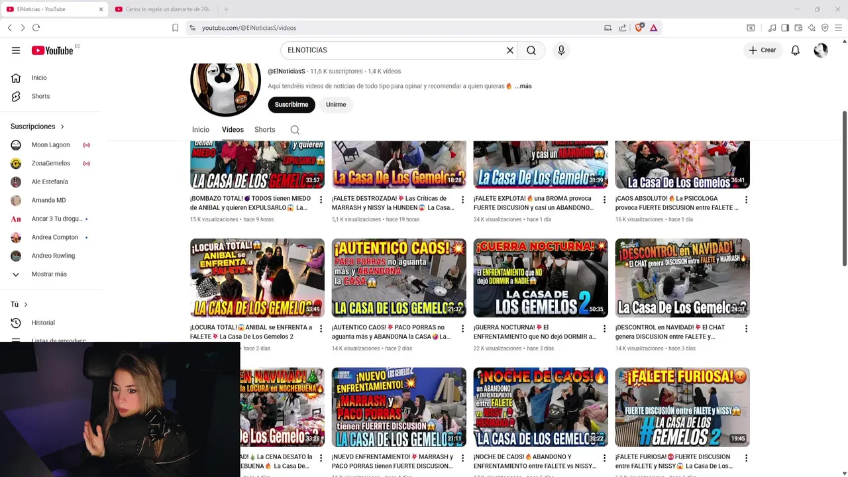The height and width of the screenshot is (477, 848).
Task: Search within the channel using magnifier icon
Action: pyautogui.click(x=295, y=130)
